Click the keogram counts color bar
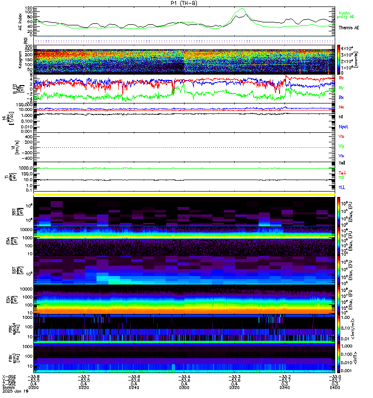Screen dimensions: 373x398 pos(339,60)
